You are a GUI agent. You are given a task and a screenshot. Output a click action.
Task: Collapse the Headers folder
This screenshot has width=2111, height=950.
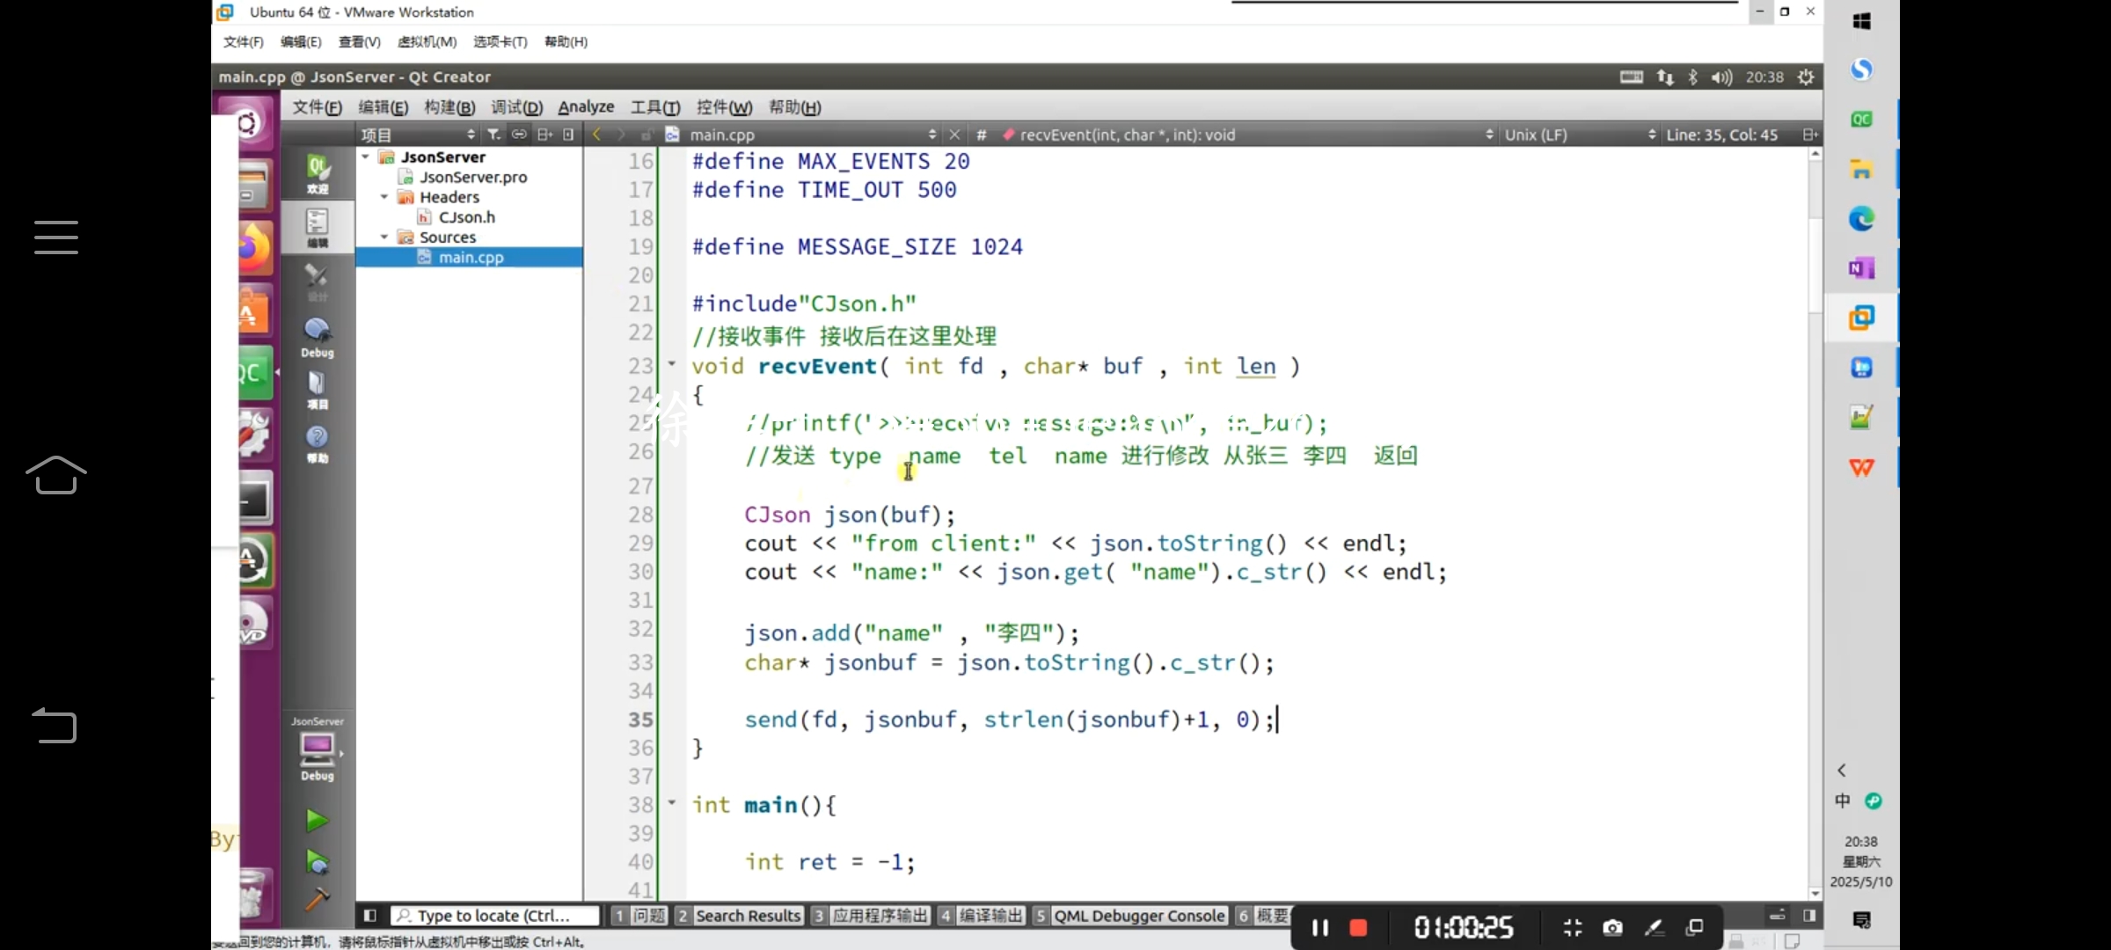[384, 197]
